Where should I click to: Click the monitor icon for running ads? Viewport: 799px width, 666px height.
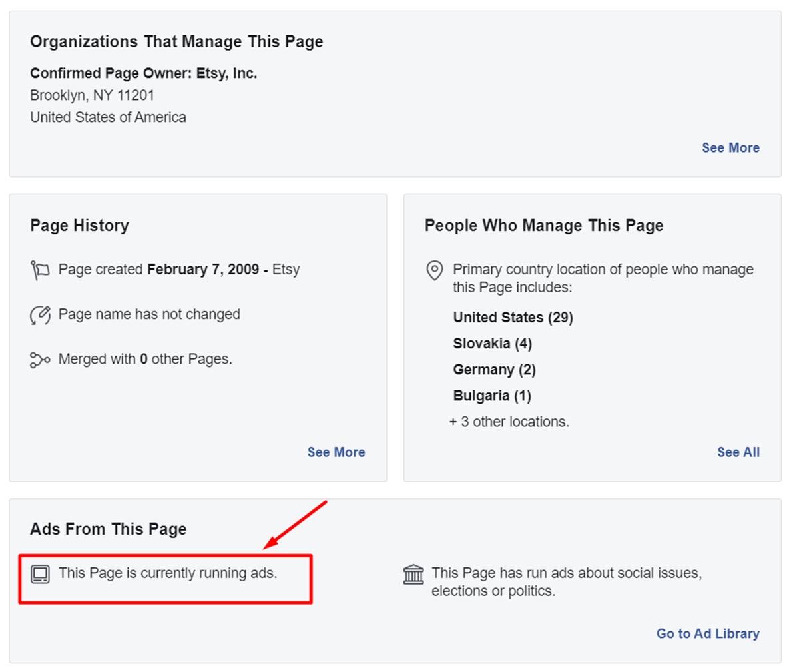point(40,573)
